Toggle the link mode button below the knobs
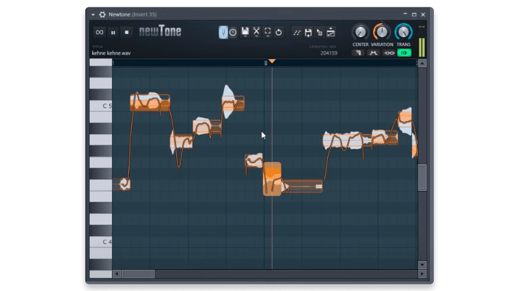The height and width of the screenshot is (291, 519). 389,52
